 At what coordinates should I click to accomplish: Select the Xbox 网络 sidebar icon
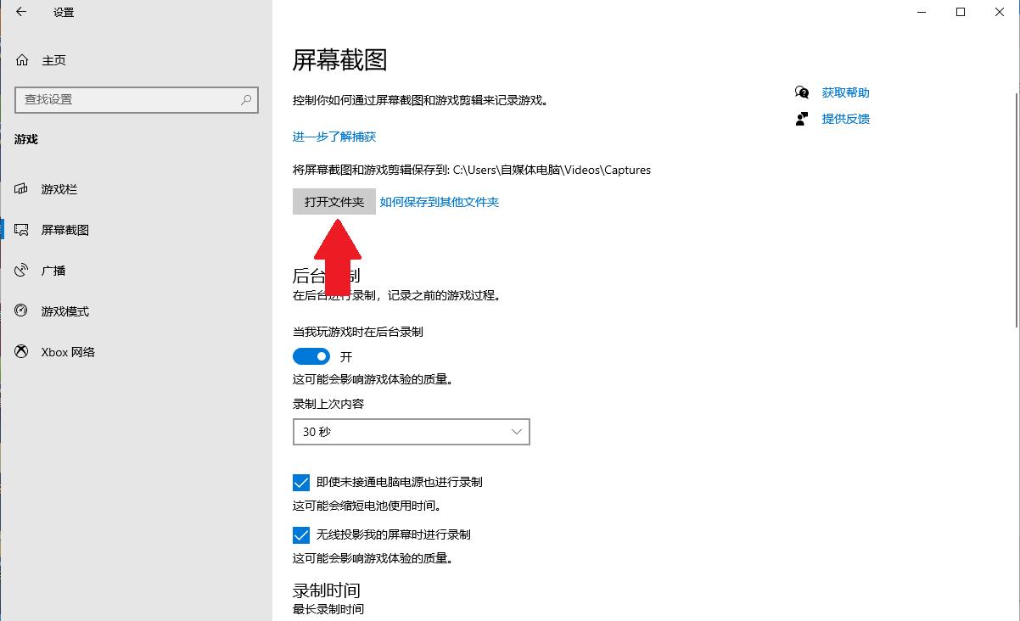coord(20,351)
